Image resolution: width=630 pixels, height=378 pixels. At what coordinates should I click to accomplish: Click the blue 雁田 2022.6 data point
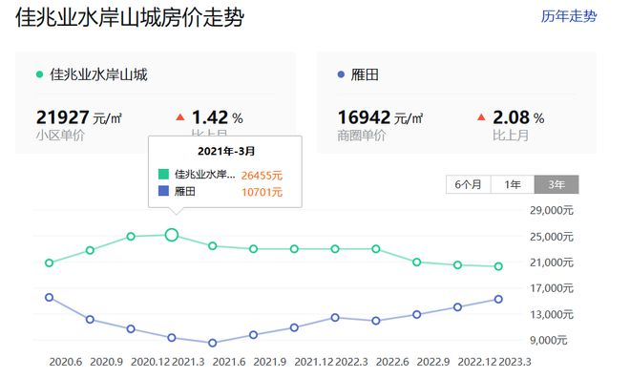pos(376,321)
